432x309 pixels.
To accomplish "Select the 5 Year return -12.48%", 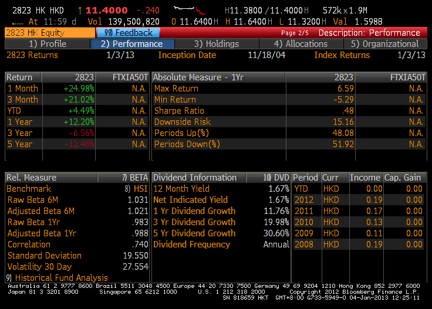I will 79,144.
